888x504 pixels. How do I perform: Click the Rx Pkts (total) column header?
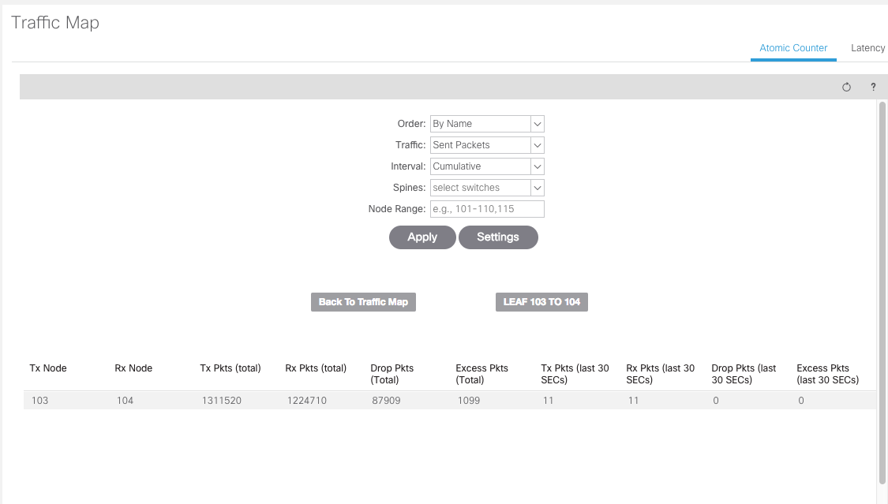pyautogui.click(x=316, y=368)
